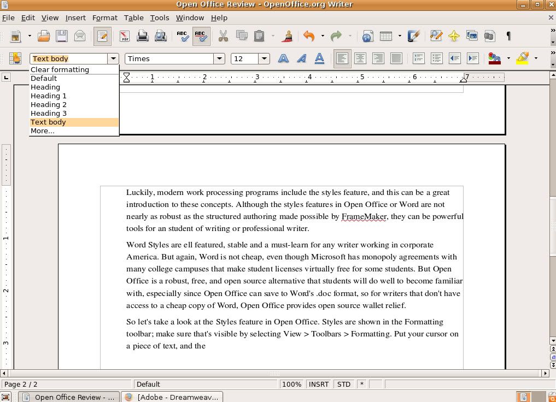Toggle Underline formatting

click(319, 58)
